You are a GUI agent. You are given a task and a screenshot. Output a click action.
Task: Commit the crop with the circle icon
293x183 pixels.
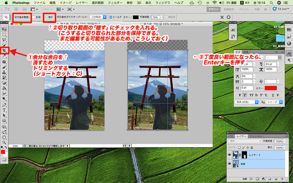click(229, 17)
